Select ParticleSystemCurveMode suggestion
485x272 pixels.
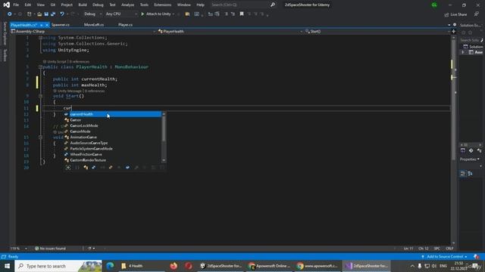113,149
